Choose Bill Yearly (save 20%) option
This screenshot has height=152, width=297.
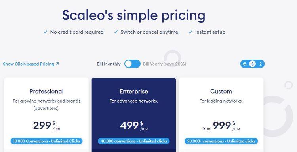coord(164,64)
